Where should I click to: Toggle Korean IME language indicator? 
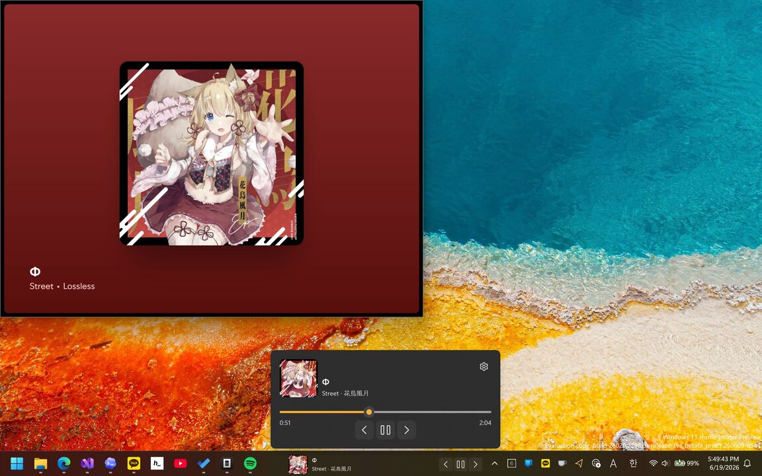tap(633, 463)
